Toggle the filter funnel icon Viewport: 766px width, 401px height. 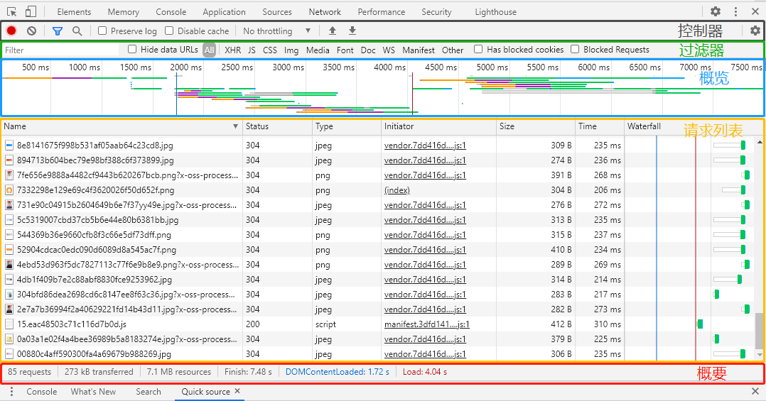coord(58,31)
